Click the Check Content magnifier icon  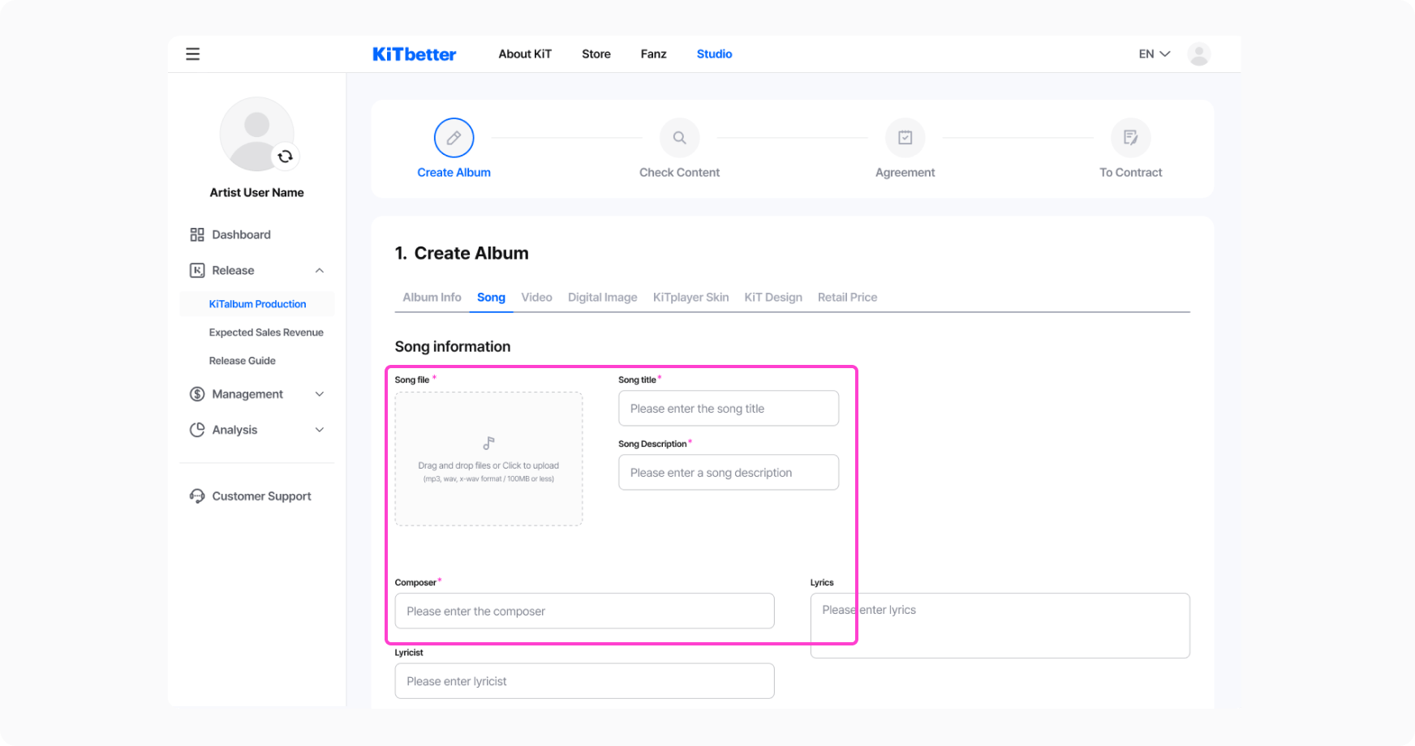tap(679, 138)
